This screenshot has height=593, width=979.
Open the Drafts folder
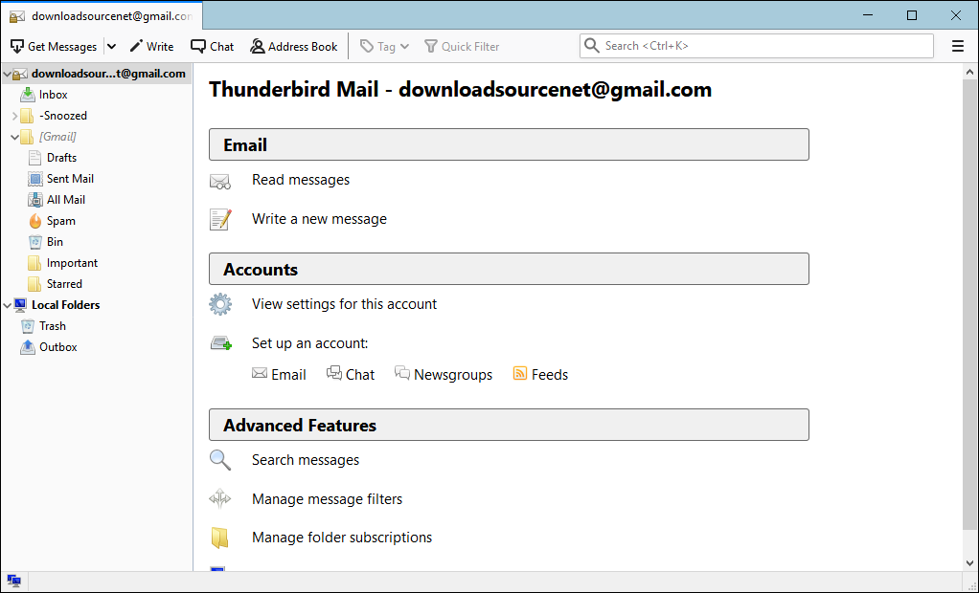tap(62, 158)
